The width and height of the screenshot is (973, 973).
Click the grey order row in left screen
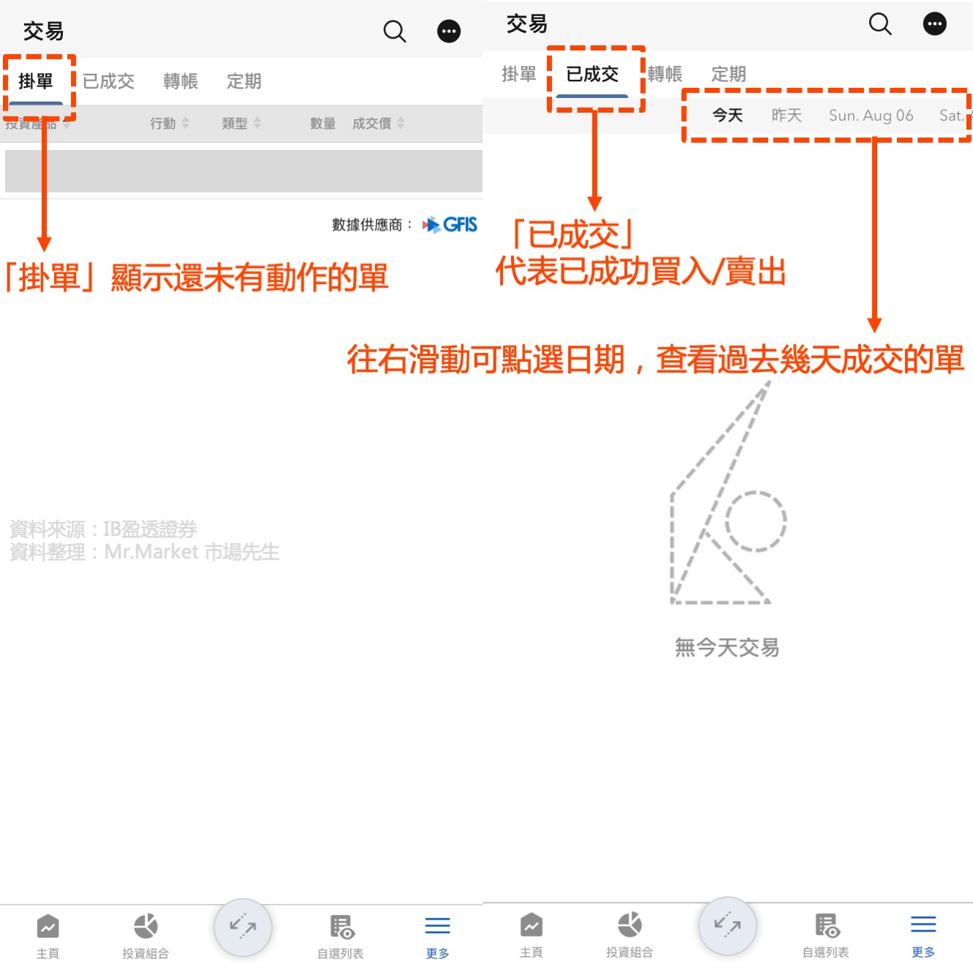(x=243, y=171)
